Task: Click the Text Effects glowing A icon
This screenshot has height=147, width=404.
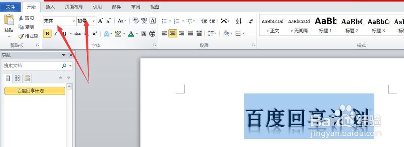Action: (106, 34)
